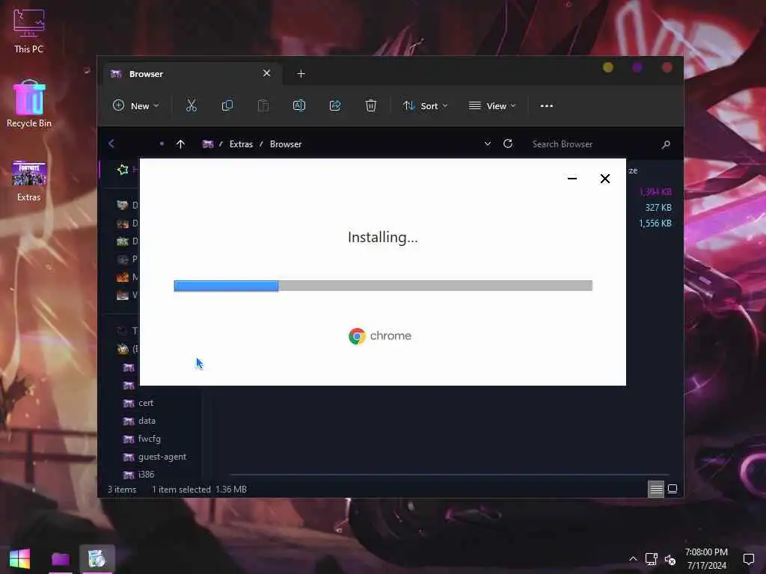This screenshot has height=574, width=766.
Task: Click the root folder icon in the address bar
Action: 208,144
